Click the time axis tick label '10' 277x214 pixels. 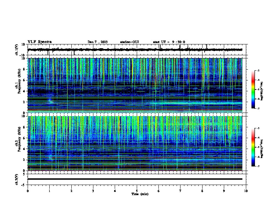(x=246, y=191)
